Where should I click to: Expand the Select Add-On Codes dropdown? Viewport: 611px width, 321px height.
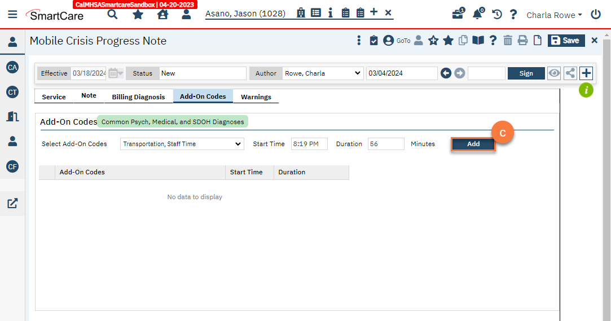(x=182, y=144)
